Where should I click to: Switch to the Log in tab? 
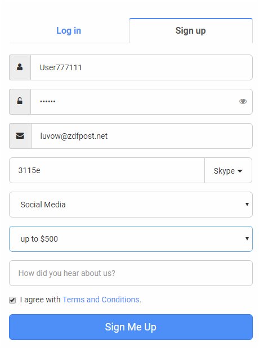pyautogui.click(x=69, y=31)
